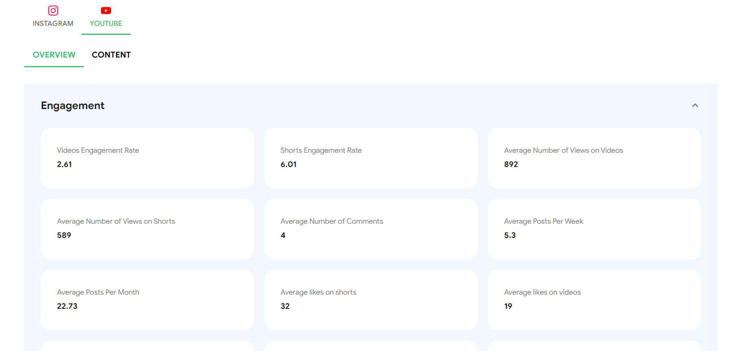
Task: Select the YOUTUBE tab label
Action: pyautogui.click(x=106, y=24)
